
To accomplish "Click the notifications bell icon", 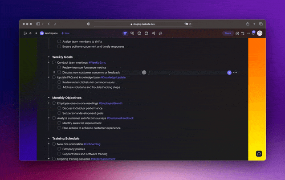I will coord(253,33).
